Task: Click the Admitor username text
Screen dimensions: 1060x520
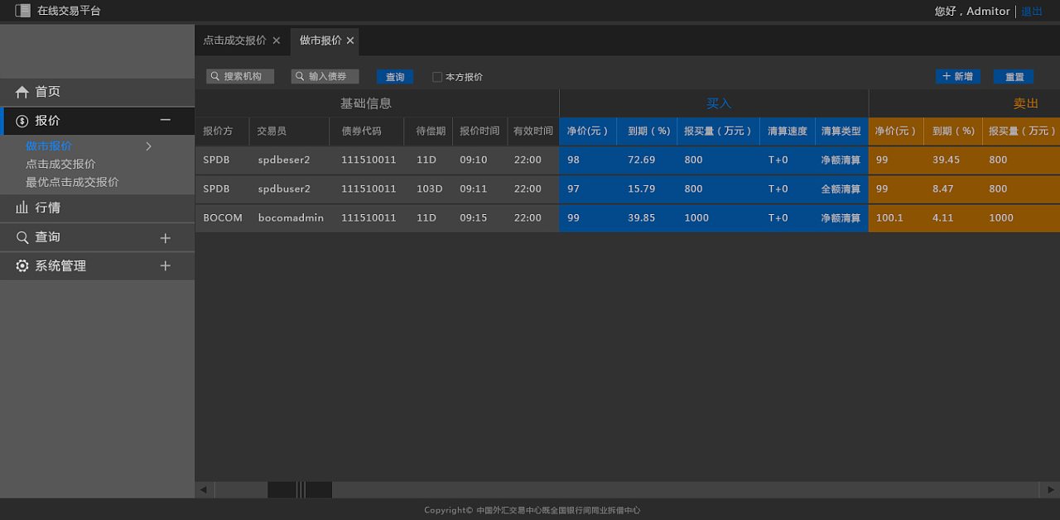Action: [x=988, y=12]
